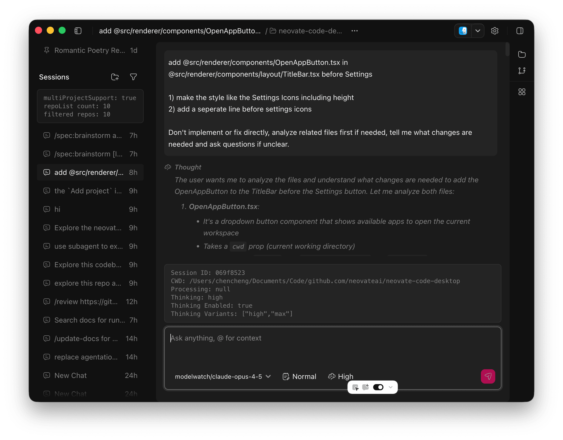
Task: Open the files folder icon in right rail
Action: click(522, 54)
